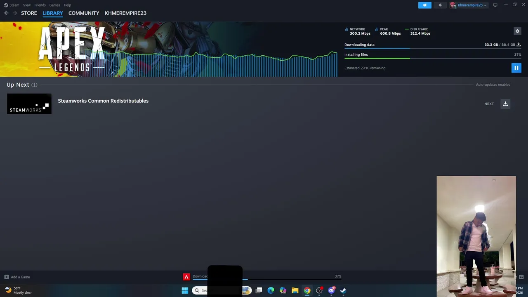
Task: Click the 33.3 GB downloaded value
Action: 491,45
